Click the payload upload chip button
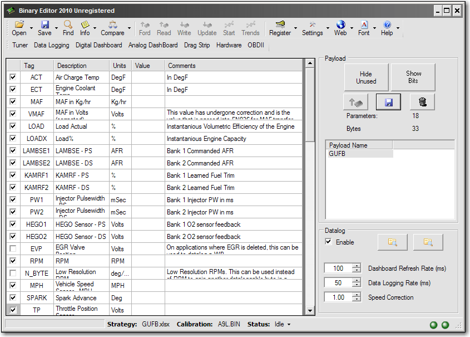 pos(356,102)
